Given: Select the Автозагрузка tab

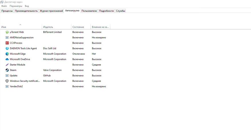Looking at the screenshot, I should coord(72,11).
